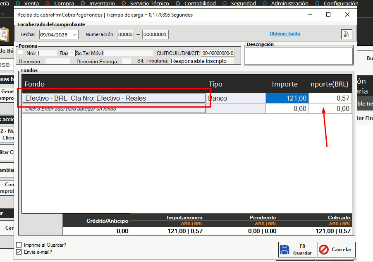Select the blue highlighted Importe cell 121,00
Screen dimensions: 373x262
pyautogui.click(x=287, y=99)
